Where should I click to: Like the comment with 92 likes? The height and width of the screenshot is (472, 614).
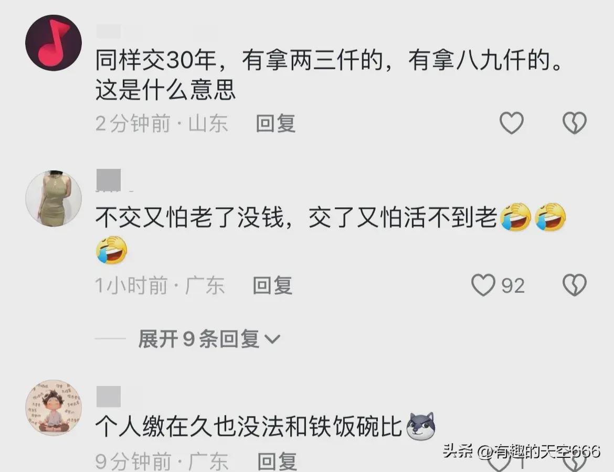[483, 285]
